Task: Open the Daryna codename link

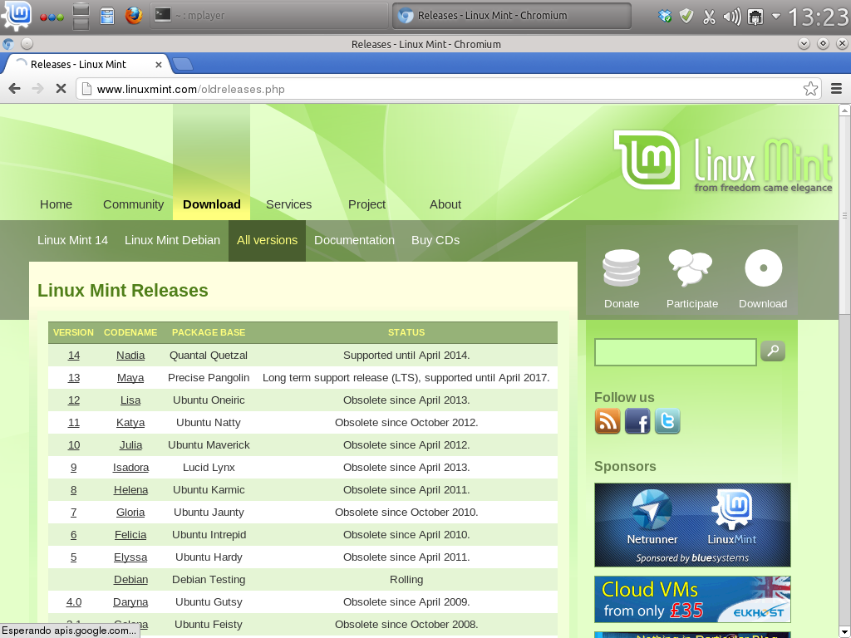Action: tap(130, 602)
